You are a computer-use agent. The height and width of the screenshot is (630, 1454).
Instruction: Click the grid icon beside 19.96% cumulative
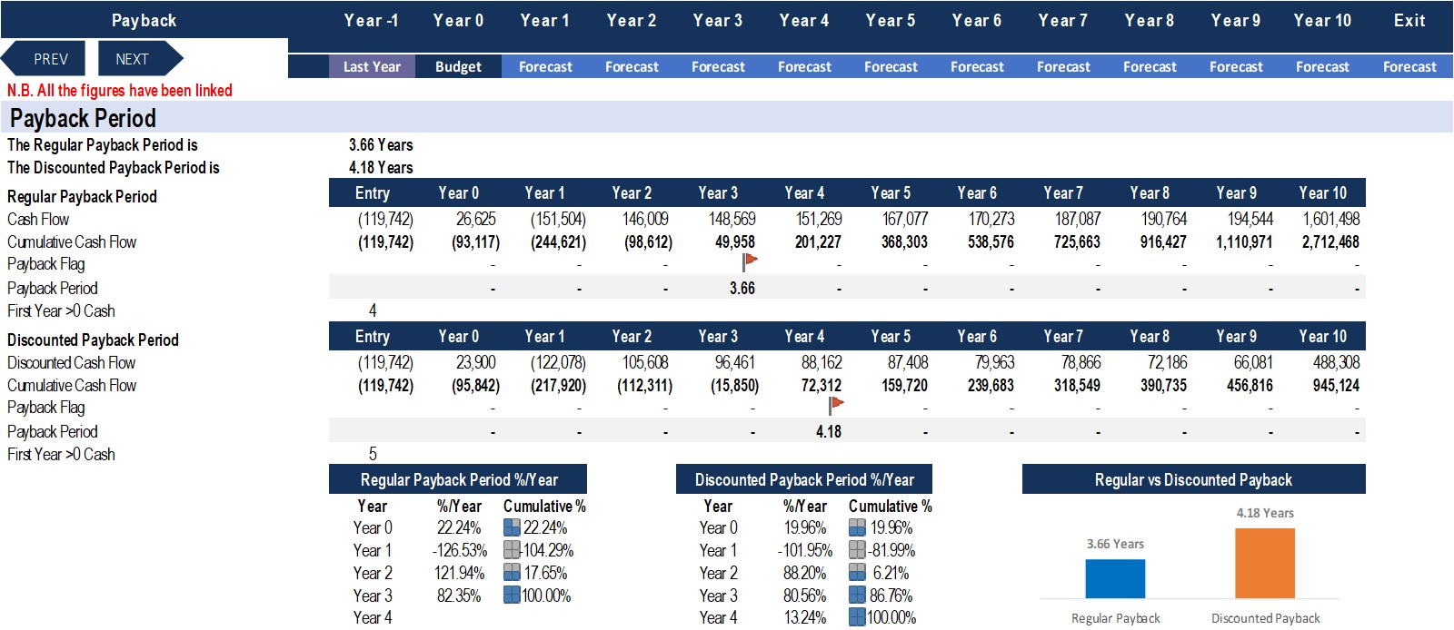click(857, 527)
